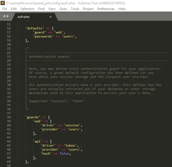Open the Find menu

coord(41,9)
